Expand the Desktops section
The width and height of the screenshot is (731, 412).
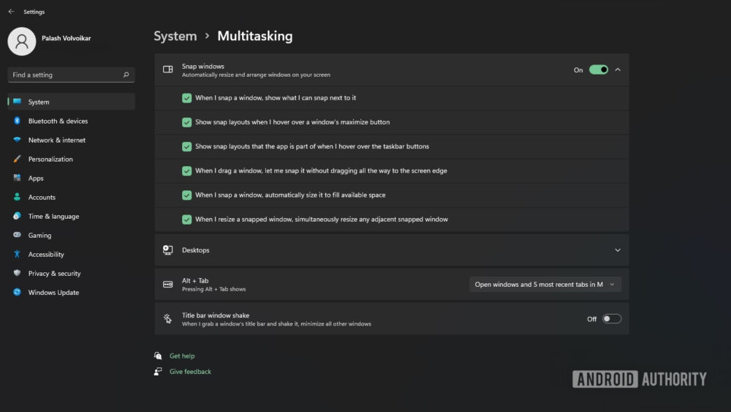tap(618, 250)
